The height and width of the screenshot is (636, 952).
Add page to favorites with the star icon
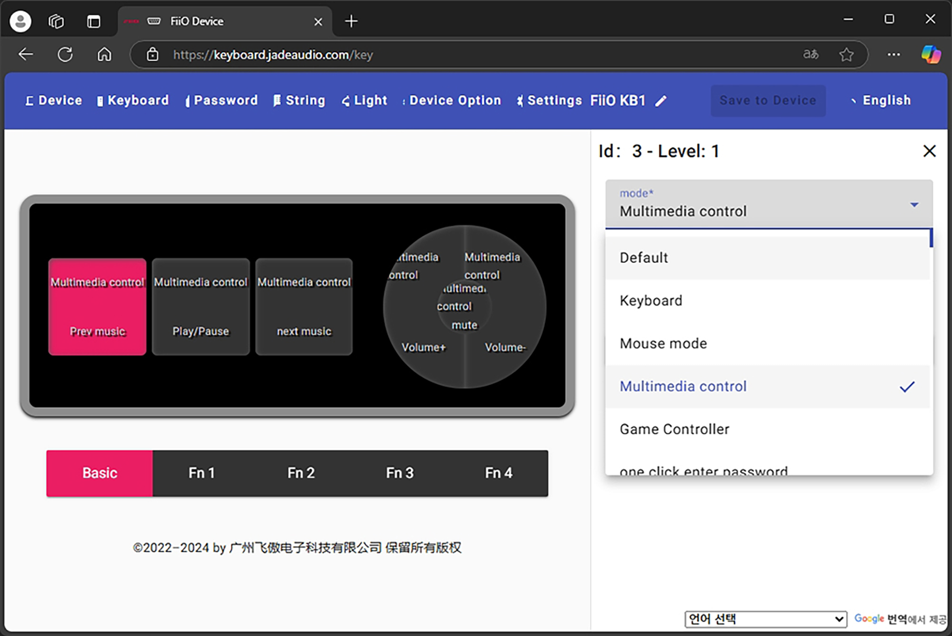846,55
